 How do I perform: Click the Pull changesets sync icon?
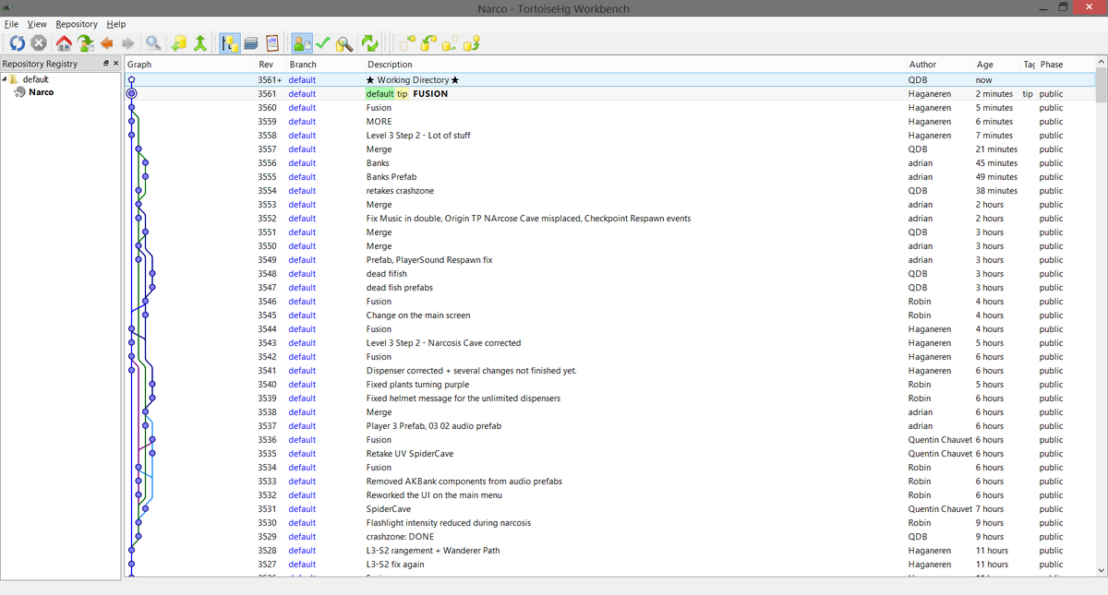point(428,43)
